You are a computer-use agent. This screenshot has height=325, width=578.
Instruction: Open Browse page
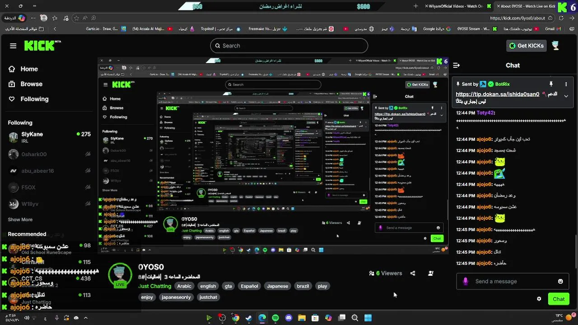(x=31, y=84)
